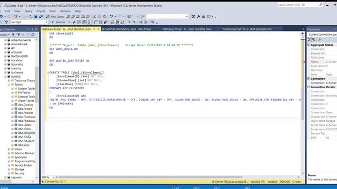Click the Parse checkmark icon
Screen dimensions: 337x189
point(74,22)
